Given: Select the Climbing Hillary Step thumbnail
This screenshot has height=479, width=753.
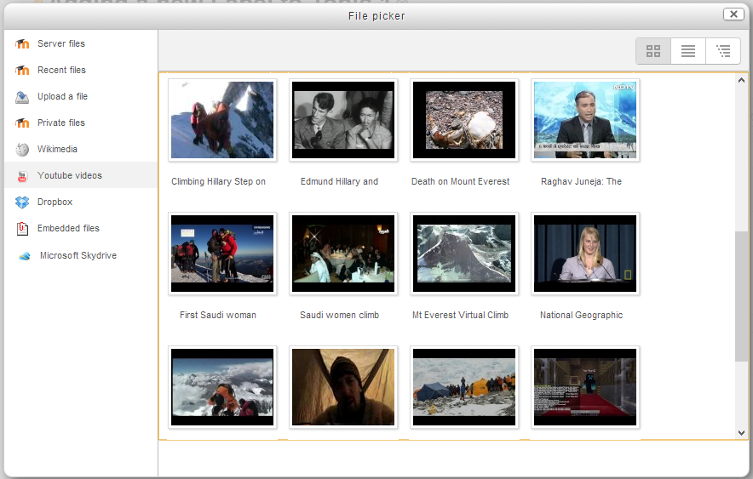Looking at the screenshot, I should (x=222, y=120).
